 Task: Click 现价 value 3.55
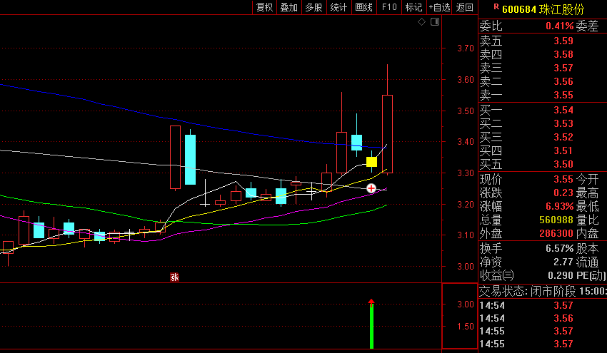(x=563, y=180)
